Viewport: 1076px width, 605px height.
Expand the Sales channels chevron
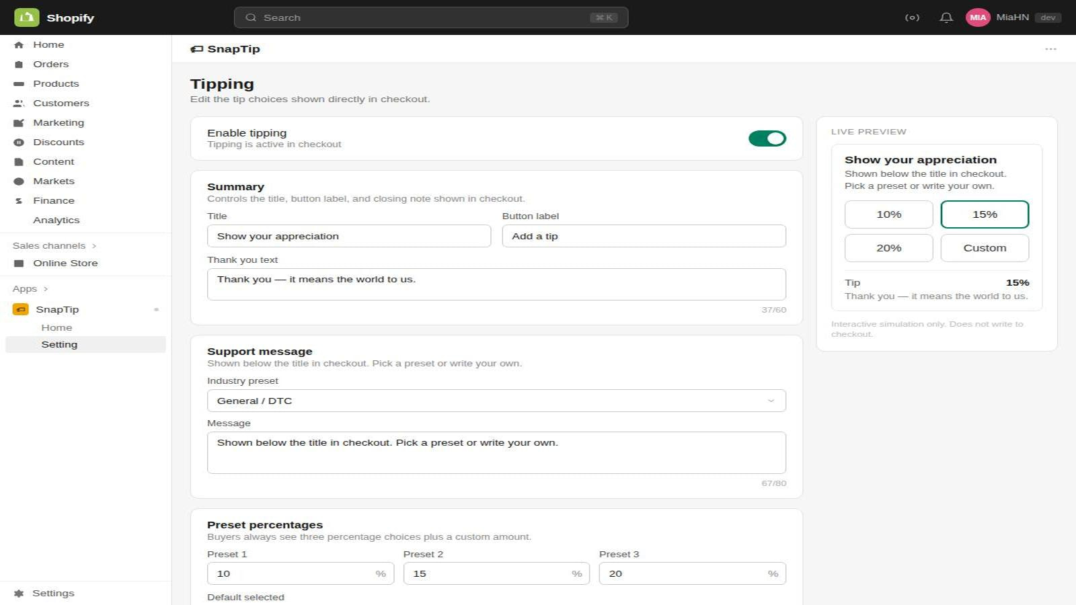[x=94, y=246]
